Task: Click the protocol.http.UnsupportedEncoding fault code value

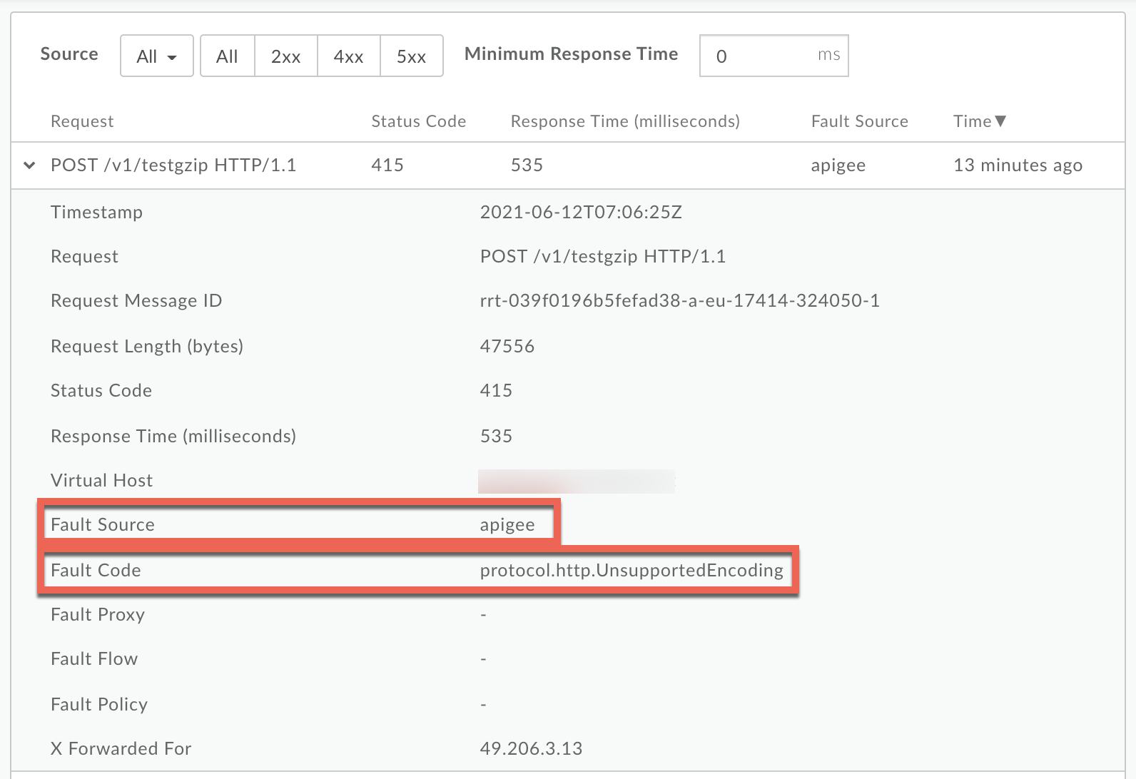Action: [632, 571]
